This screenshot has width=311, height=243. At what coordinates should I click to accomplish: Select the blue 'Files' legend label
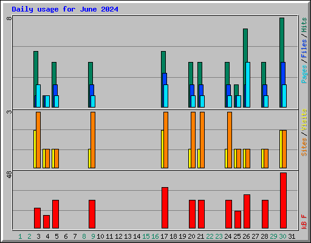tap(304, 49)
